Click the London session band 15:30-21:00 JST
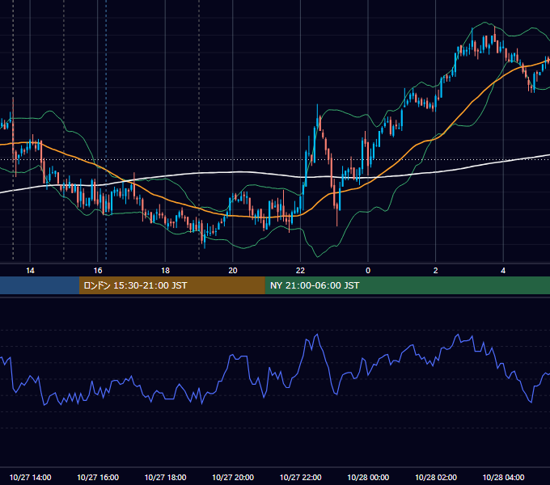This screenshot has height=485, width=550. click(x=172, y=285)
